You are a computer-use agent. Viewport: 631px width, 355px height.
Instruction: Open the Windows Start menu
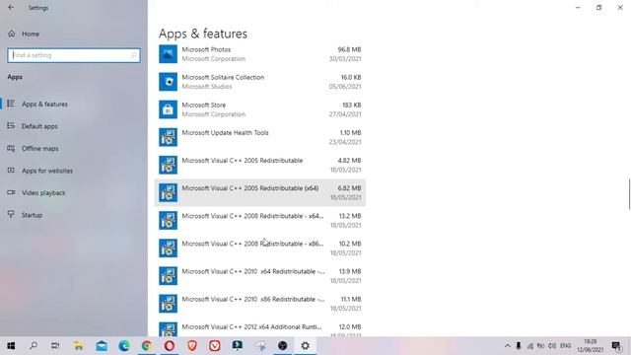click(11, 346)
